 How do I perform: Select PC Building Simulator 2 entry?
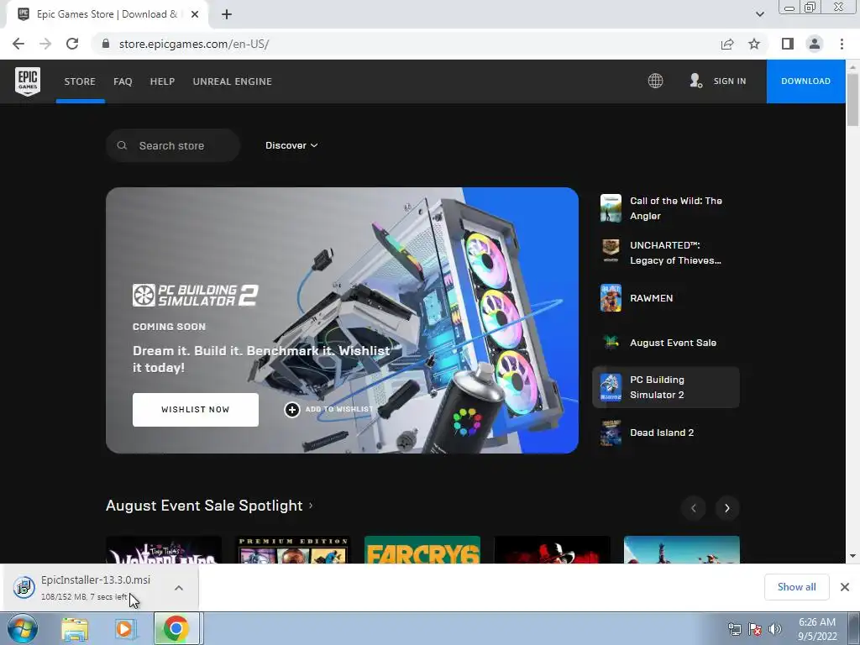click(666, 387)
